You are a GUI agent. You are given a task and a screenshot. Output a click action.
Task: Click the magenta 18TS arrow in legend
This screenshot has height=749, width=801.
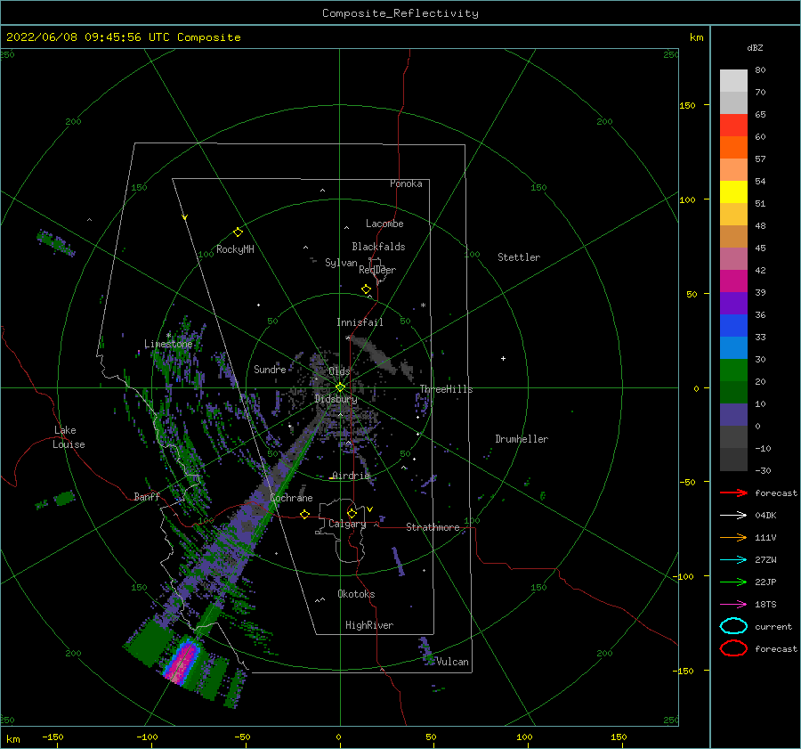click(733, 605)
